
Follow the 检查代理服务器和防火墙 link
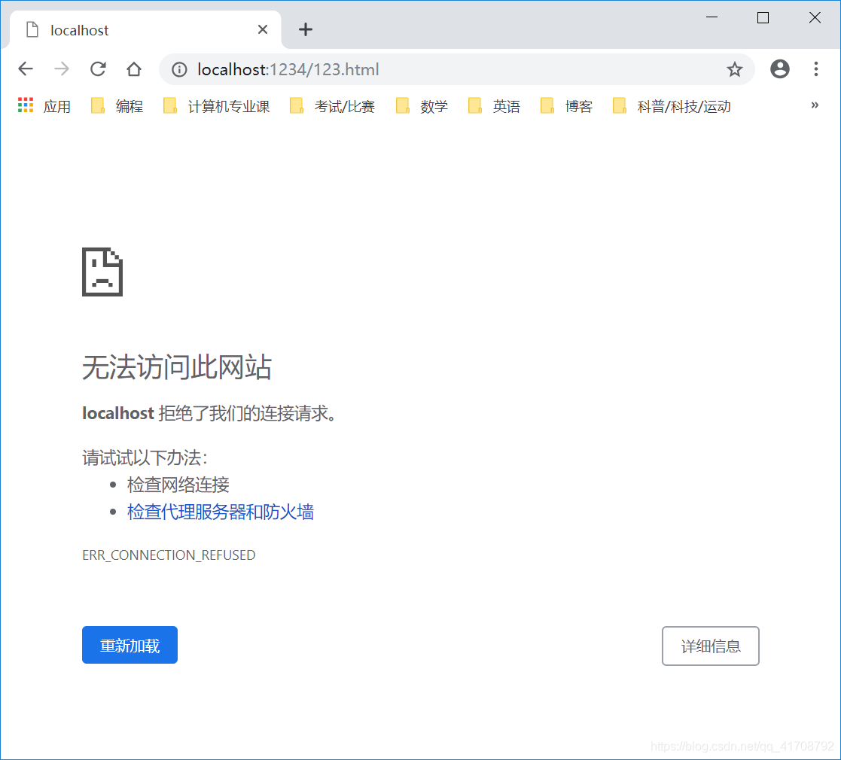pyautogui.click(x=221, y=512)
